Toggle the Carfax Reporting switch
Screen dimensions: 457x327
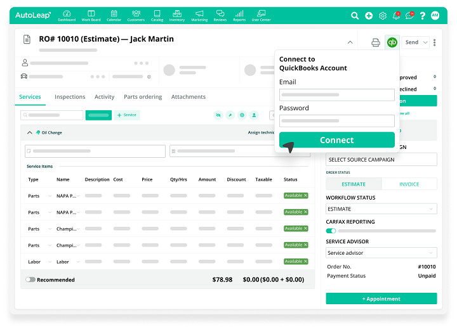[331, 231]
